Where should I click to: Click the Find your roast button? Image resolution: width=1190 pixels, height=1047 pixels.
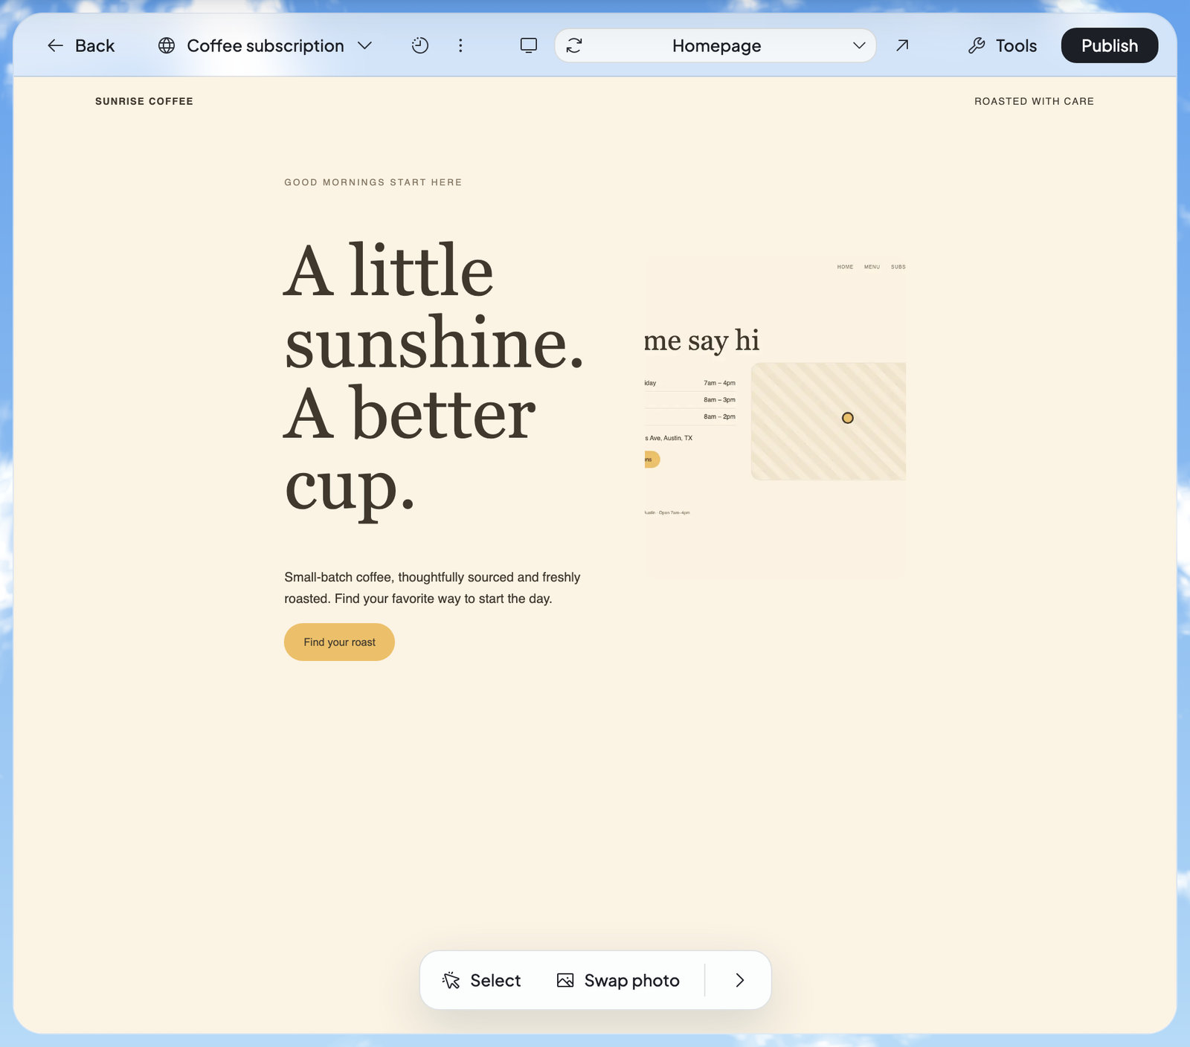tap(339, 642)
